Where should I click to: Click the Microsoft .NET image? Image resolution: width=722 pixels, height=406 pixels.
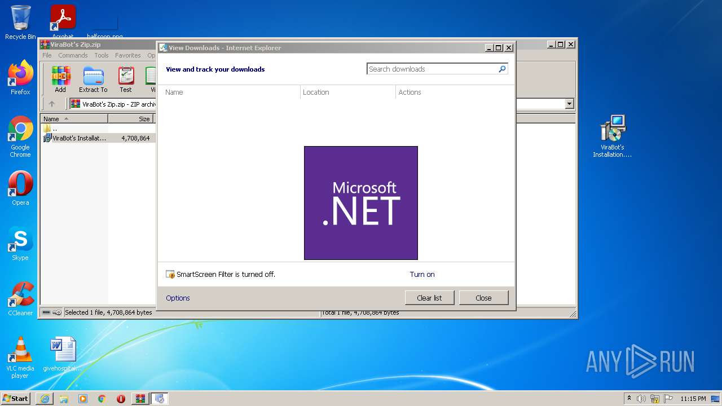click(x=361, y=203)
